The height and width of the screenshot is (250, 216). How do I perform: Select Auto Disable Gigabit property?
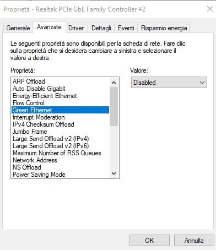(61, 89)
